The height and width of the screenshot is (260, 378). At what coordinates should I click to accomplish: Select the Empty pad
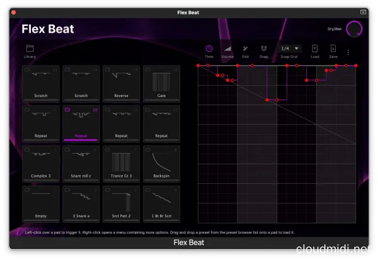[x=40, y=204]
